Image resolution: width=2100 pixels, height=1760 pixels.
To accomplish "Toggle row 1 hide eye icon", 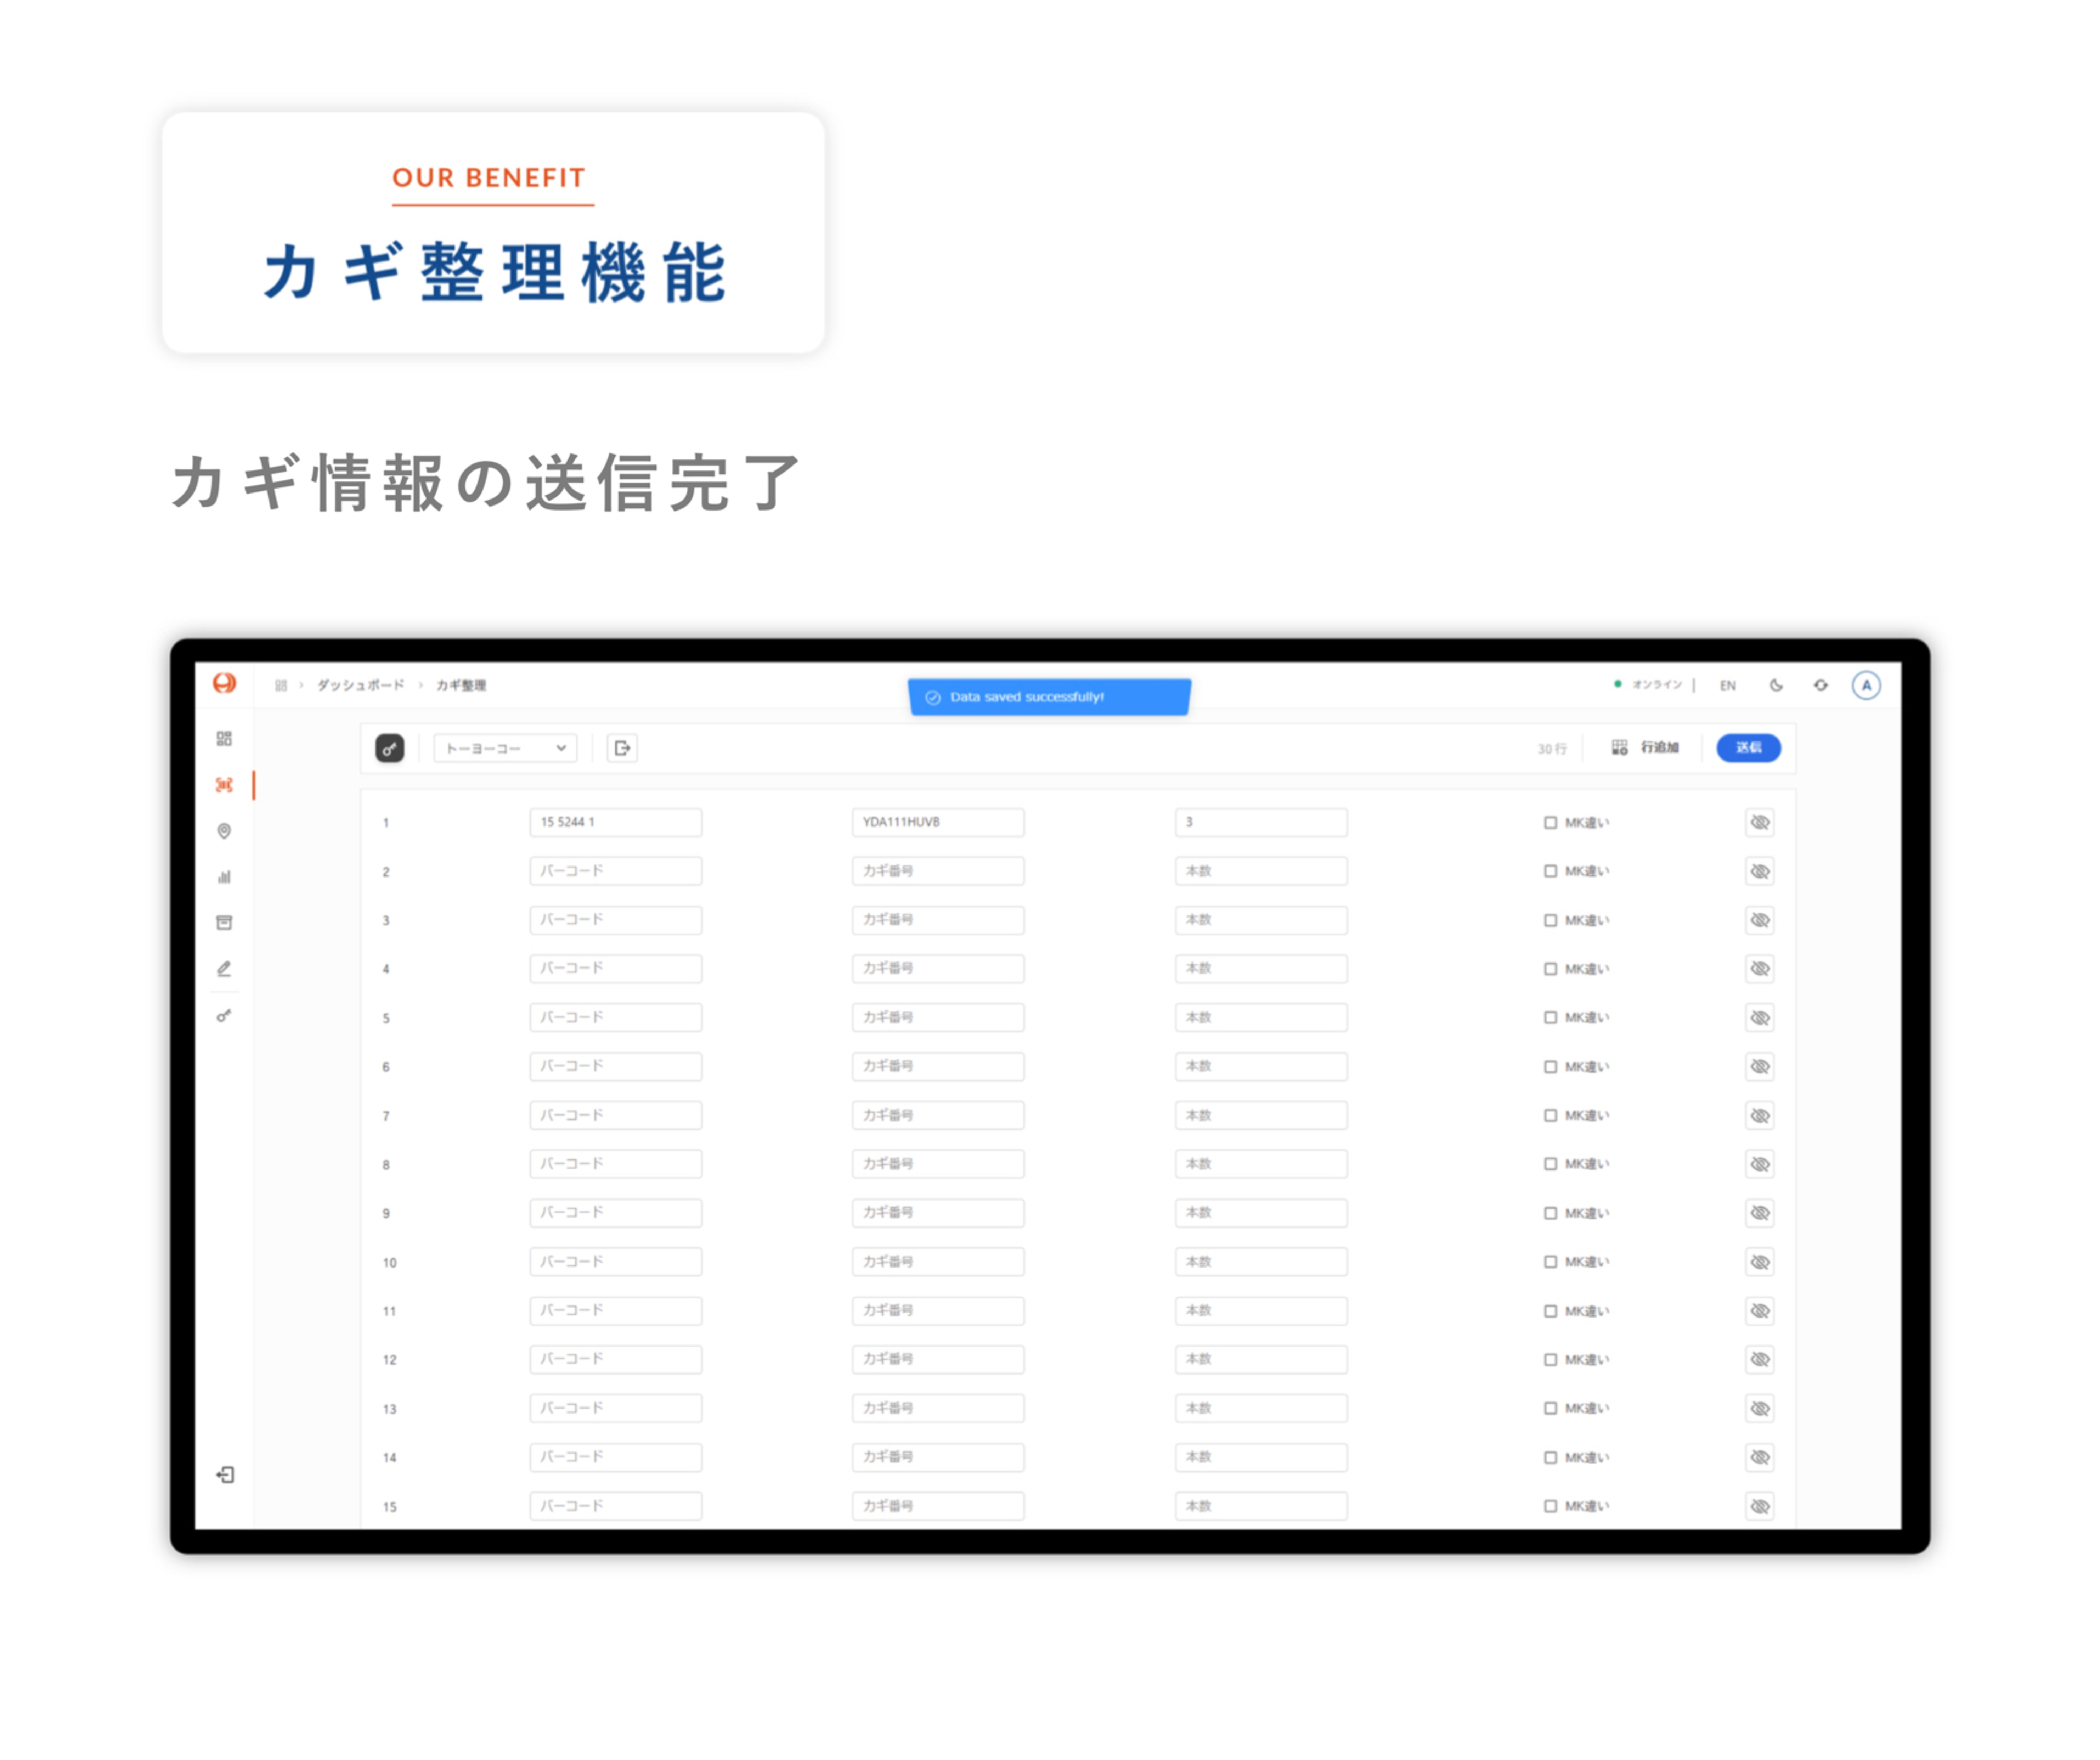I will (x=1760, y=822).
